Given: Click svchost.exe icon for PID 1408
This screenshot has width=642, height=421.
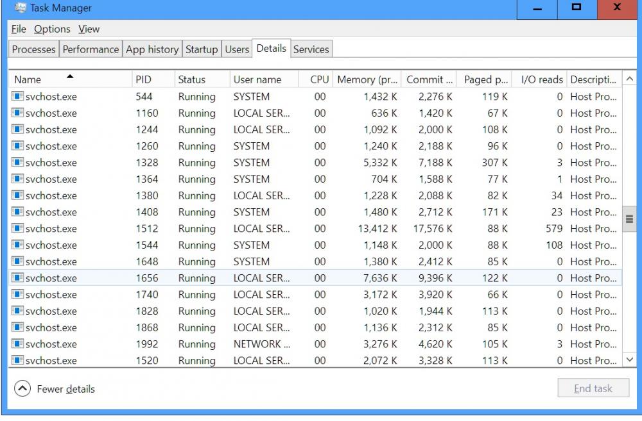Looking at the screenshot, I should point(17,211).
